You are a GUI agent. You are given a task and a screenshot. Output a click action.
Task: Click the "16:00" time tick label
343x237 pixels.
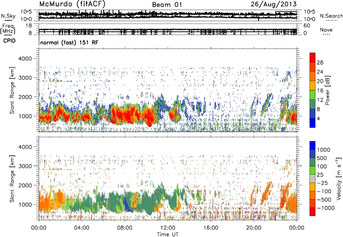pyautogui.click(x=211, y=228)
